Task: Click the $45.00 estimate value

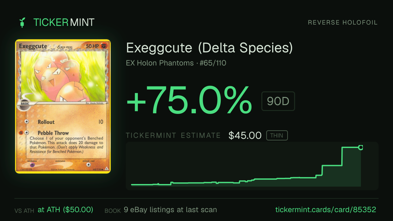Action: pyautogui.click(x=245, y=136)
